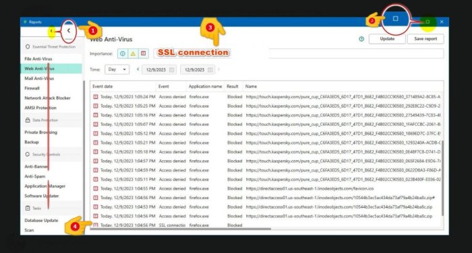The height and width of the screenshot is (253, 472).
Task: Toggle informational events importance filter
Action: coord(123,53)
